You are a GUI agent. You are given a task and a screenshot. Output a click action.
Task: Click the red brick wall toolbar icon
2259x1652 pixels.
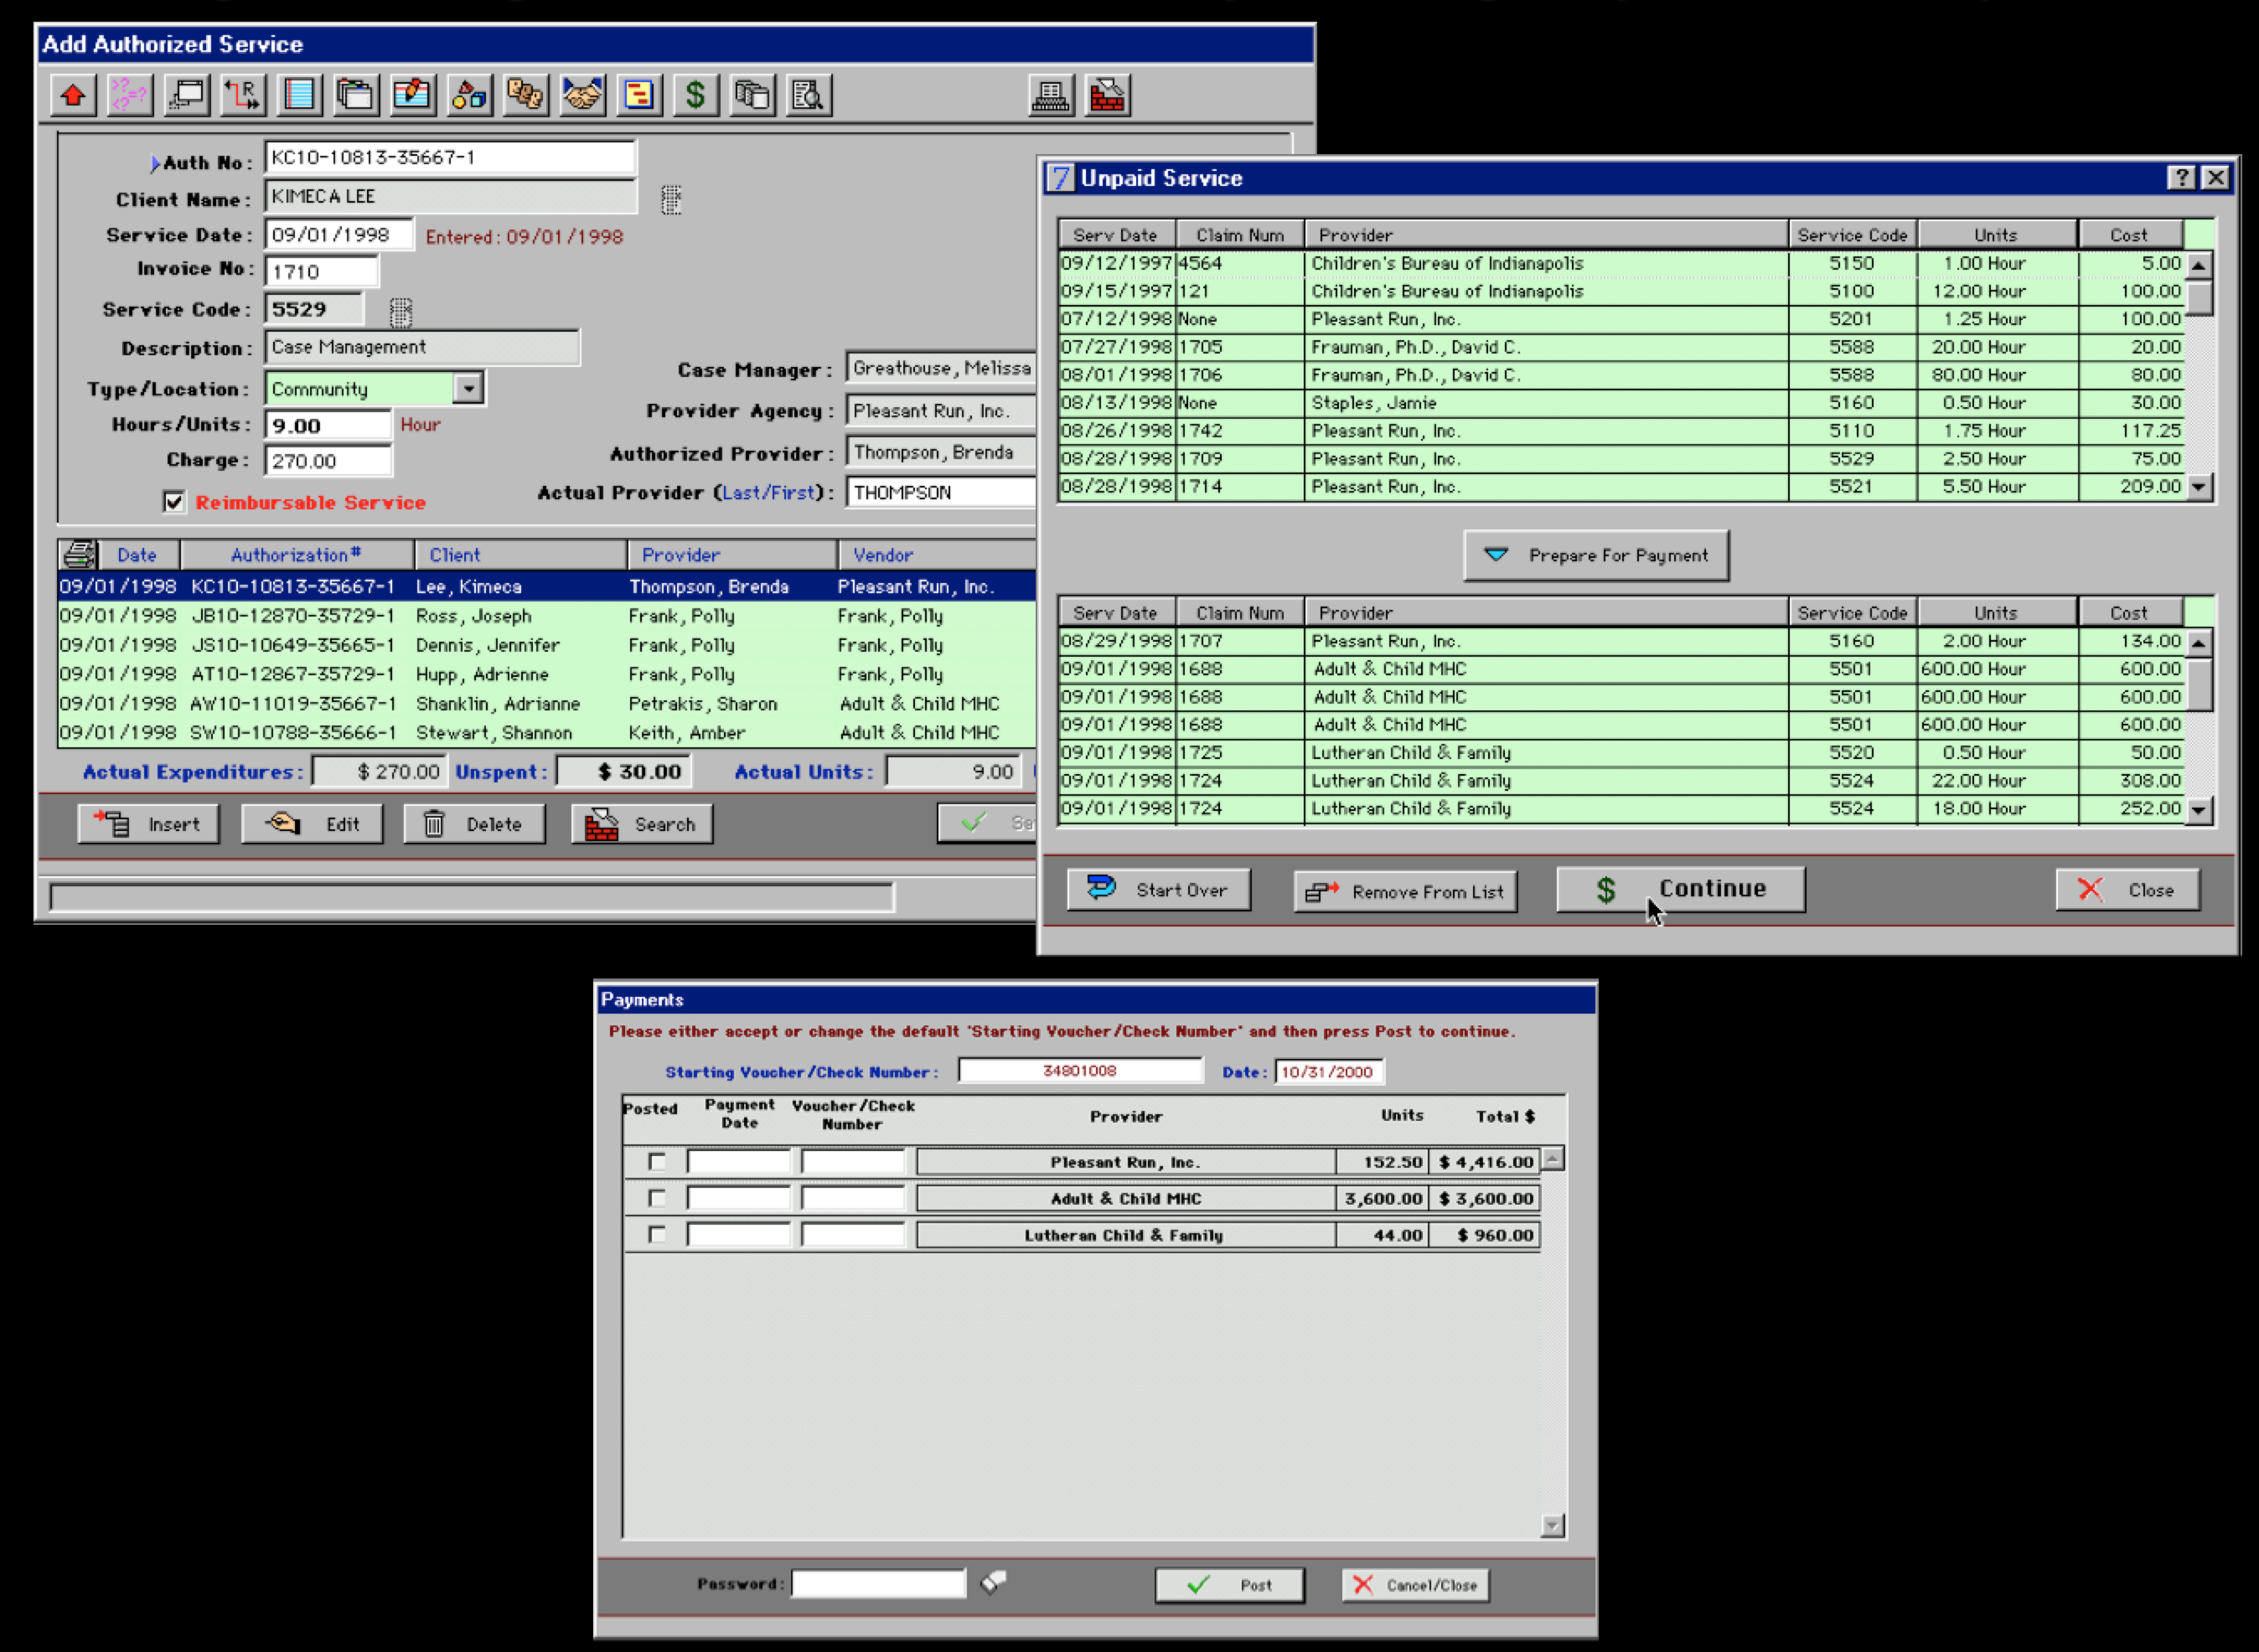(x=1108, y=96)
